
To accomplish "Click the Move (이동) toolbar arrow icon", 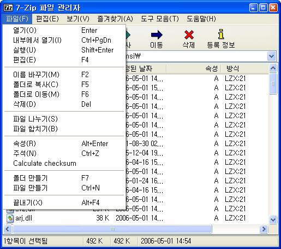I will [x=157, y=34].
